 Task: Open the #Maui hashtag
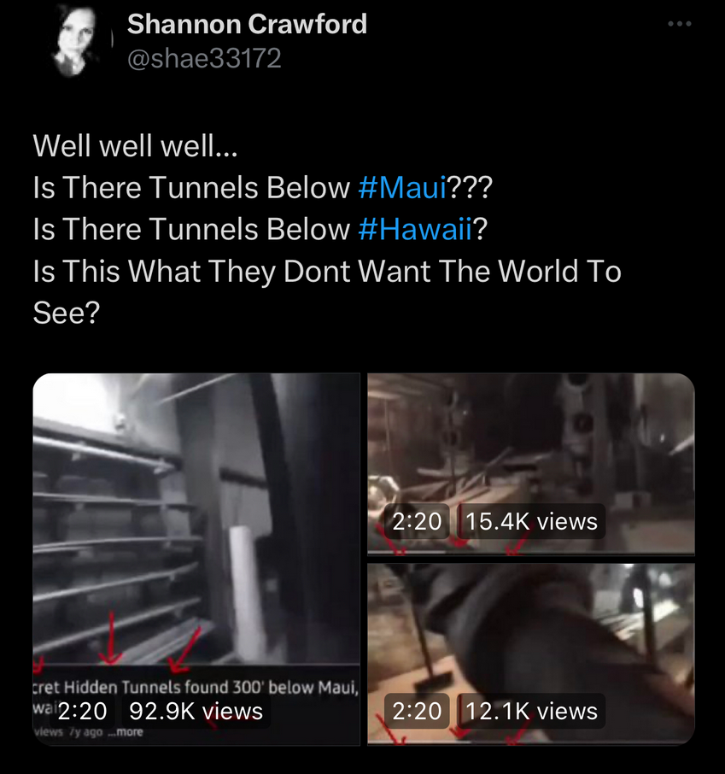pyautogui.click(x=401, y=188)
